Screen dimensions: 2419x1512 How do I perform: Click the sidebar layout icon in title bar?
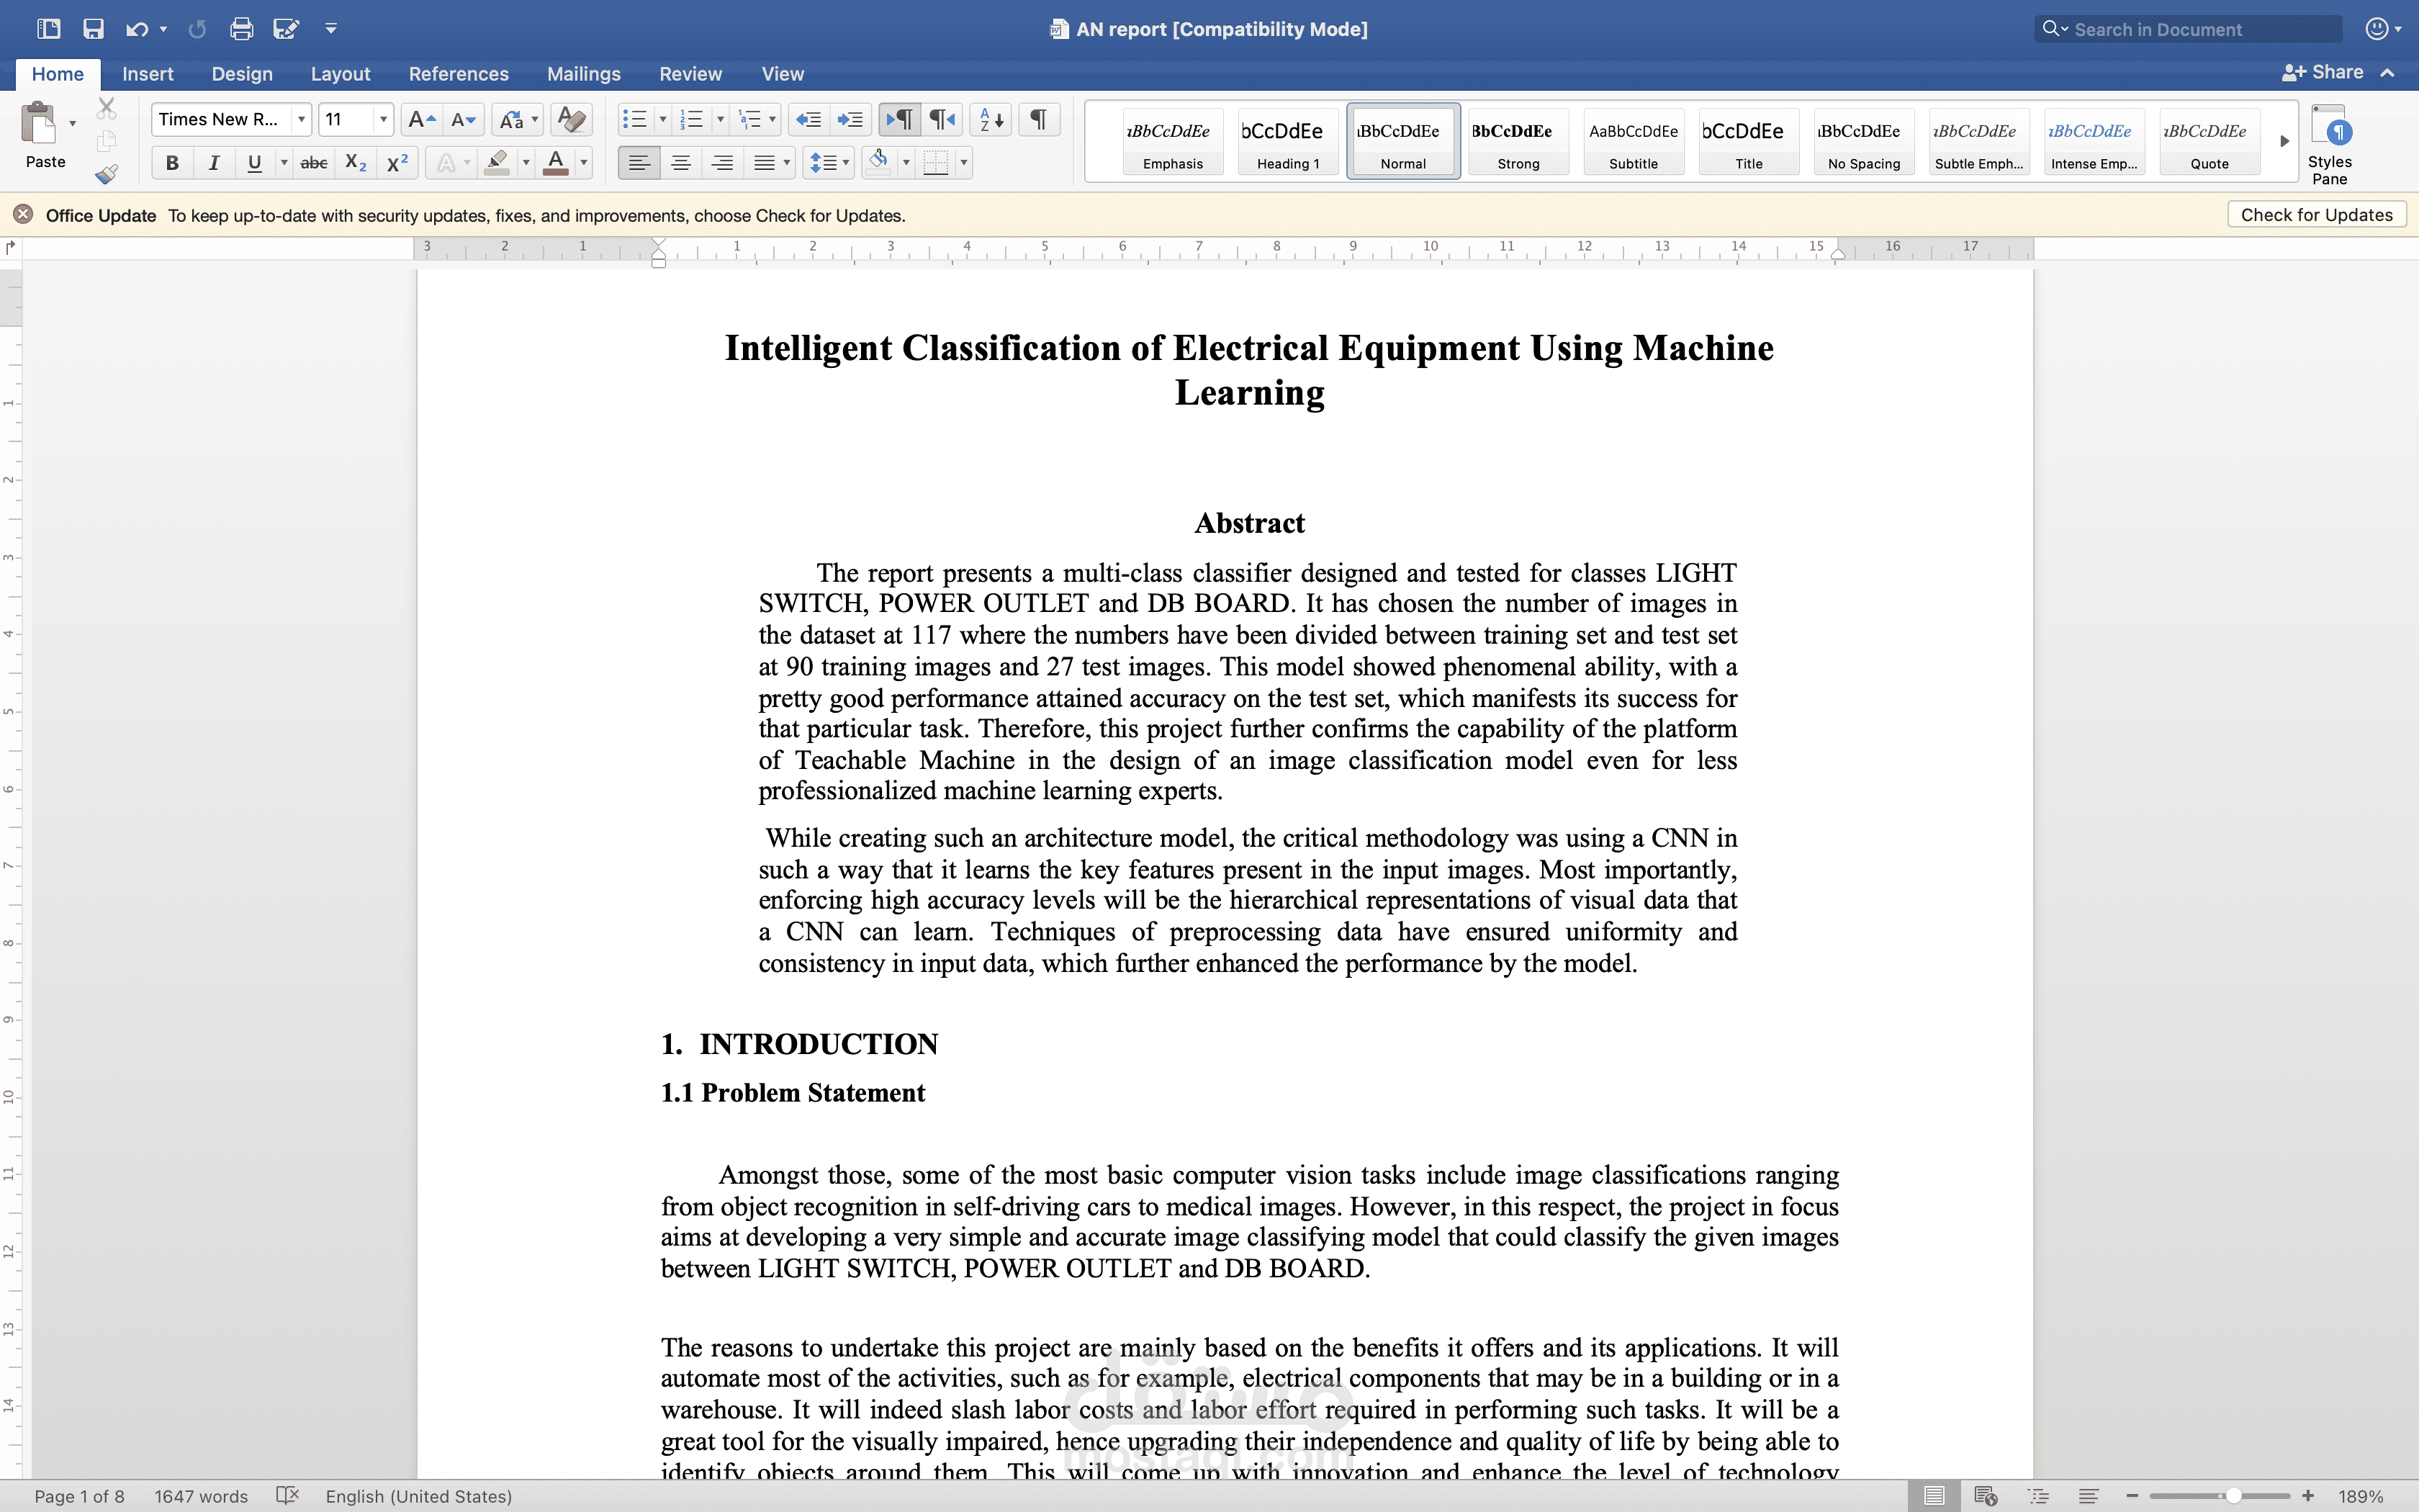point(49,29)
